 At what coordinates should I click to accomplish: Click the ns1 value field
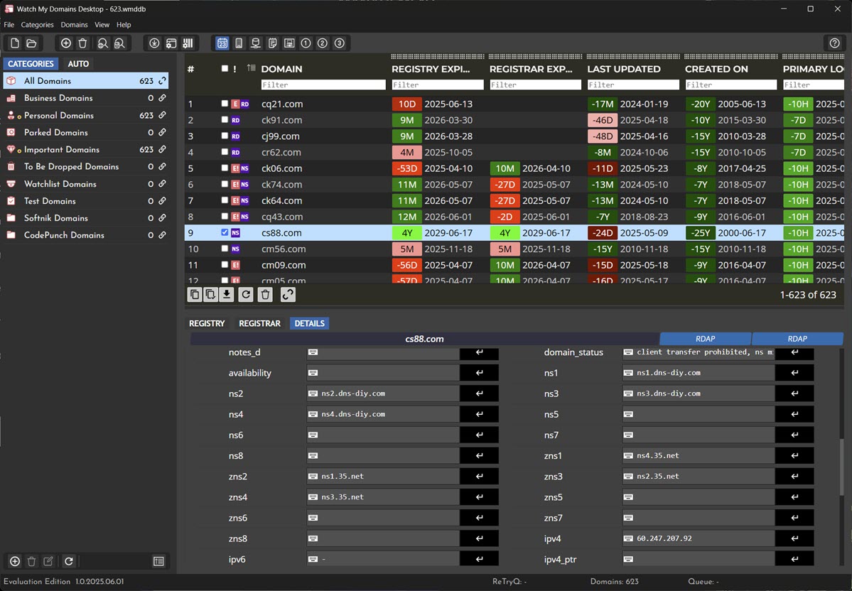[699, 373]
